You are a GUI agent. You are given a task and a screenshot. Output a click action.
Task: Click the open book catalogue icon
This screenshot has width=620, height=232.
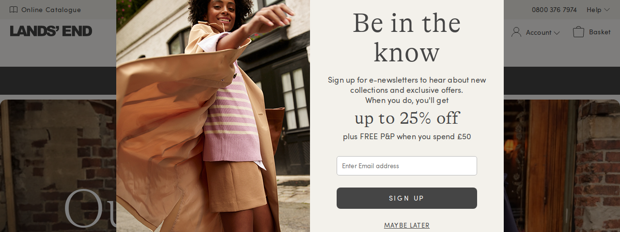pyautogui.click(x=14, y=10)
